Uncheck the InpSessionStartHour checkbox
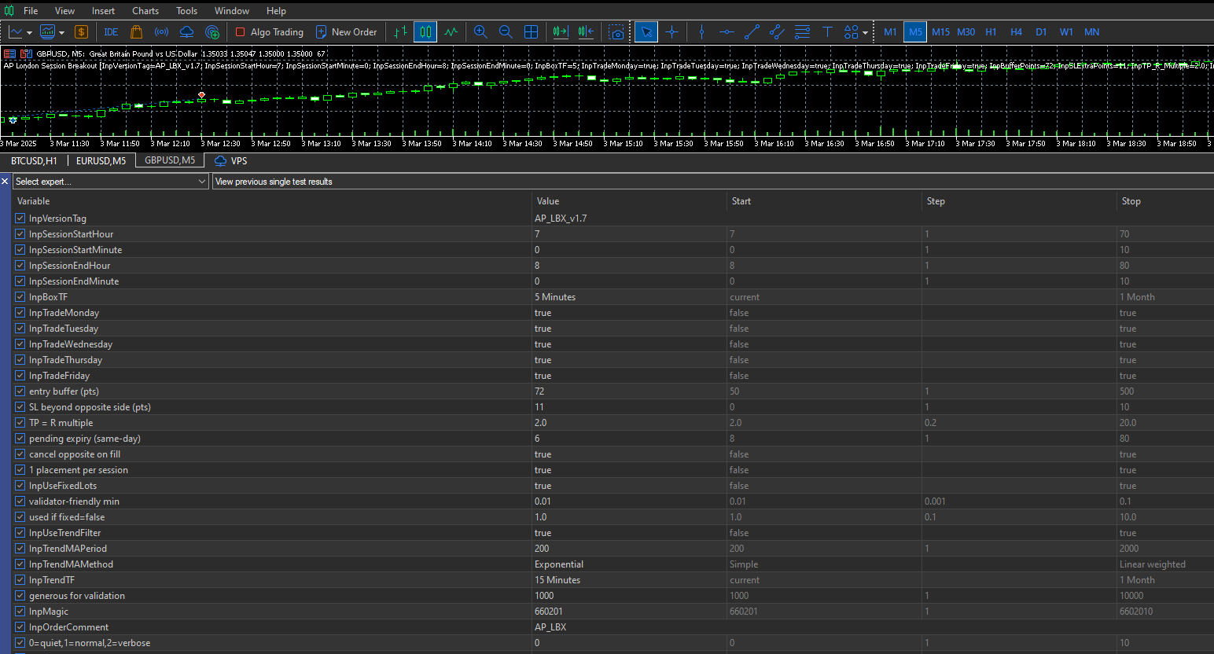 (20, 234)
